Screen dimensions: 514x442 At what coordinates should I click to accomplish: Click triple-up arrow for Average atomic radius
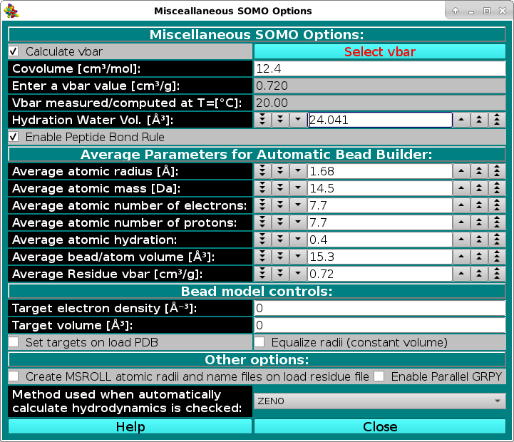498,171
